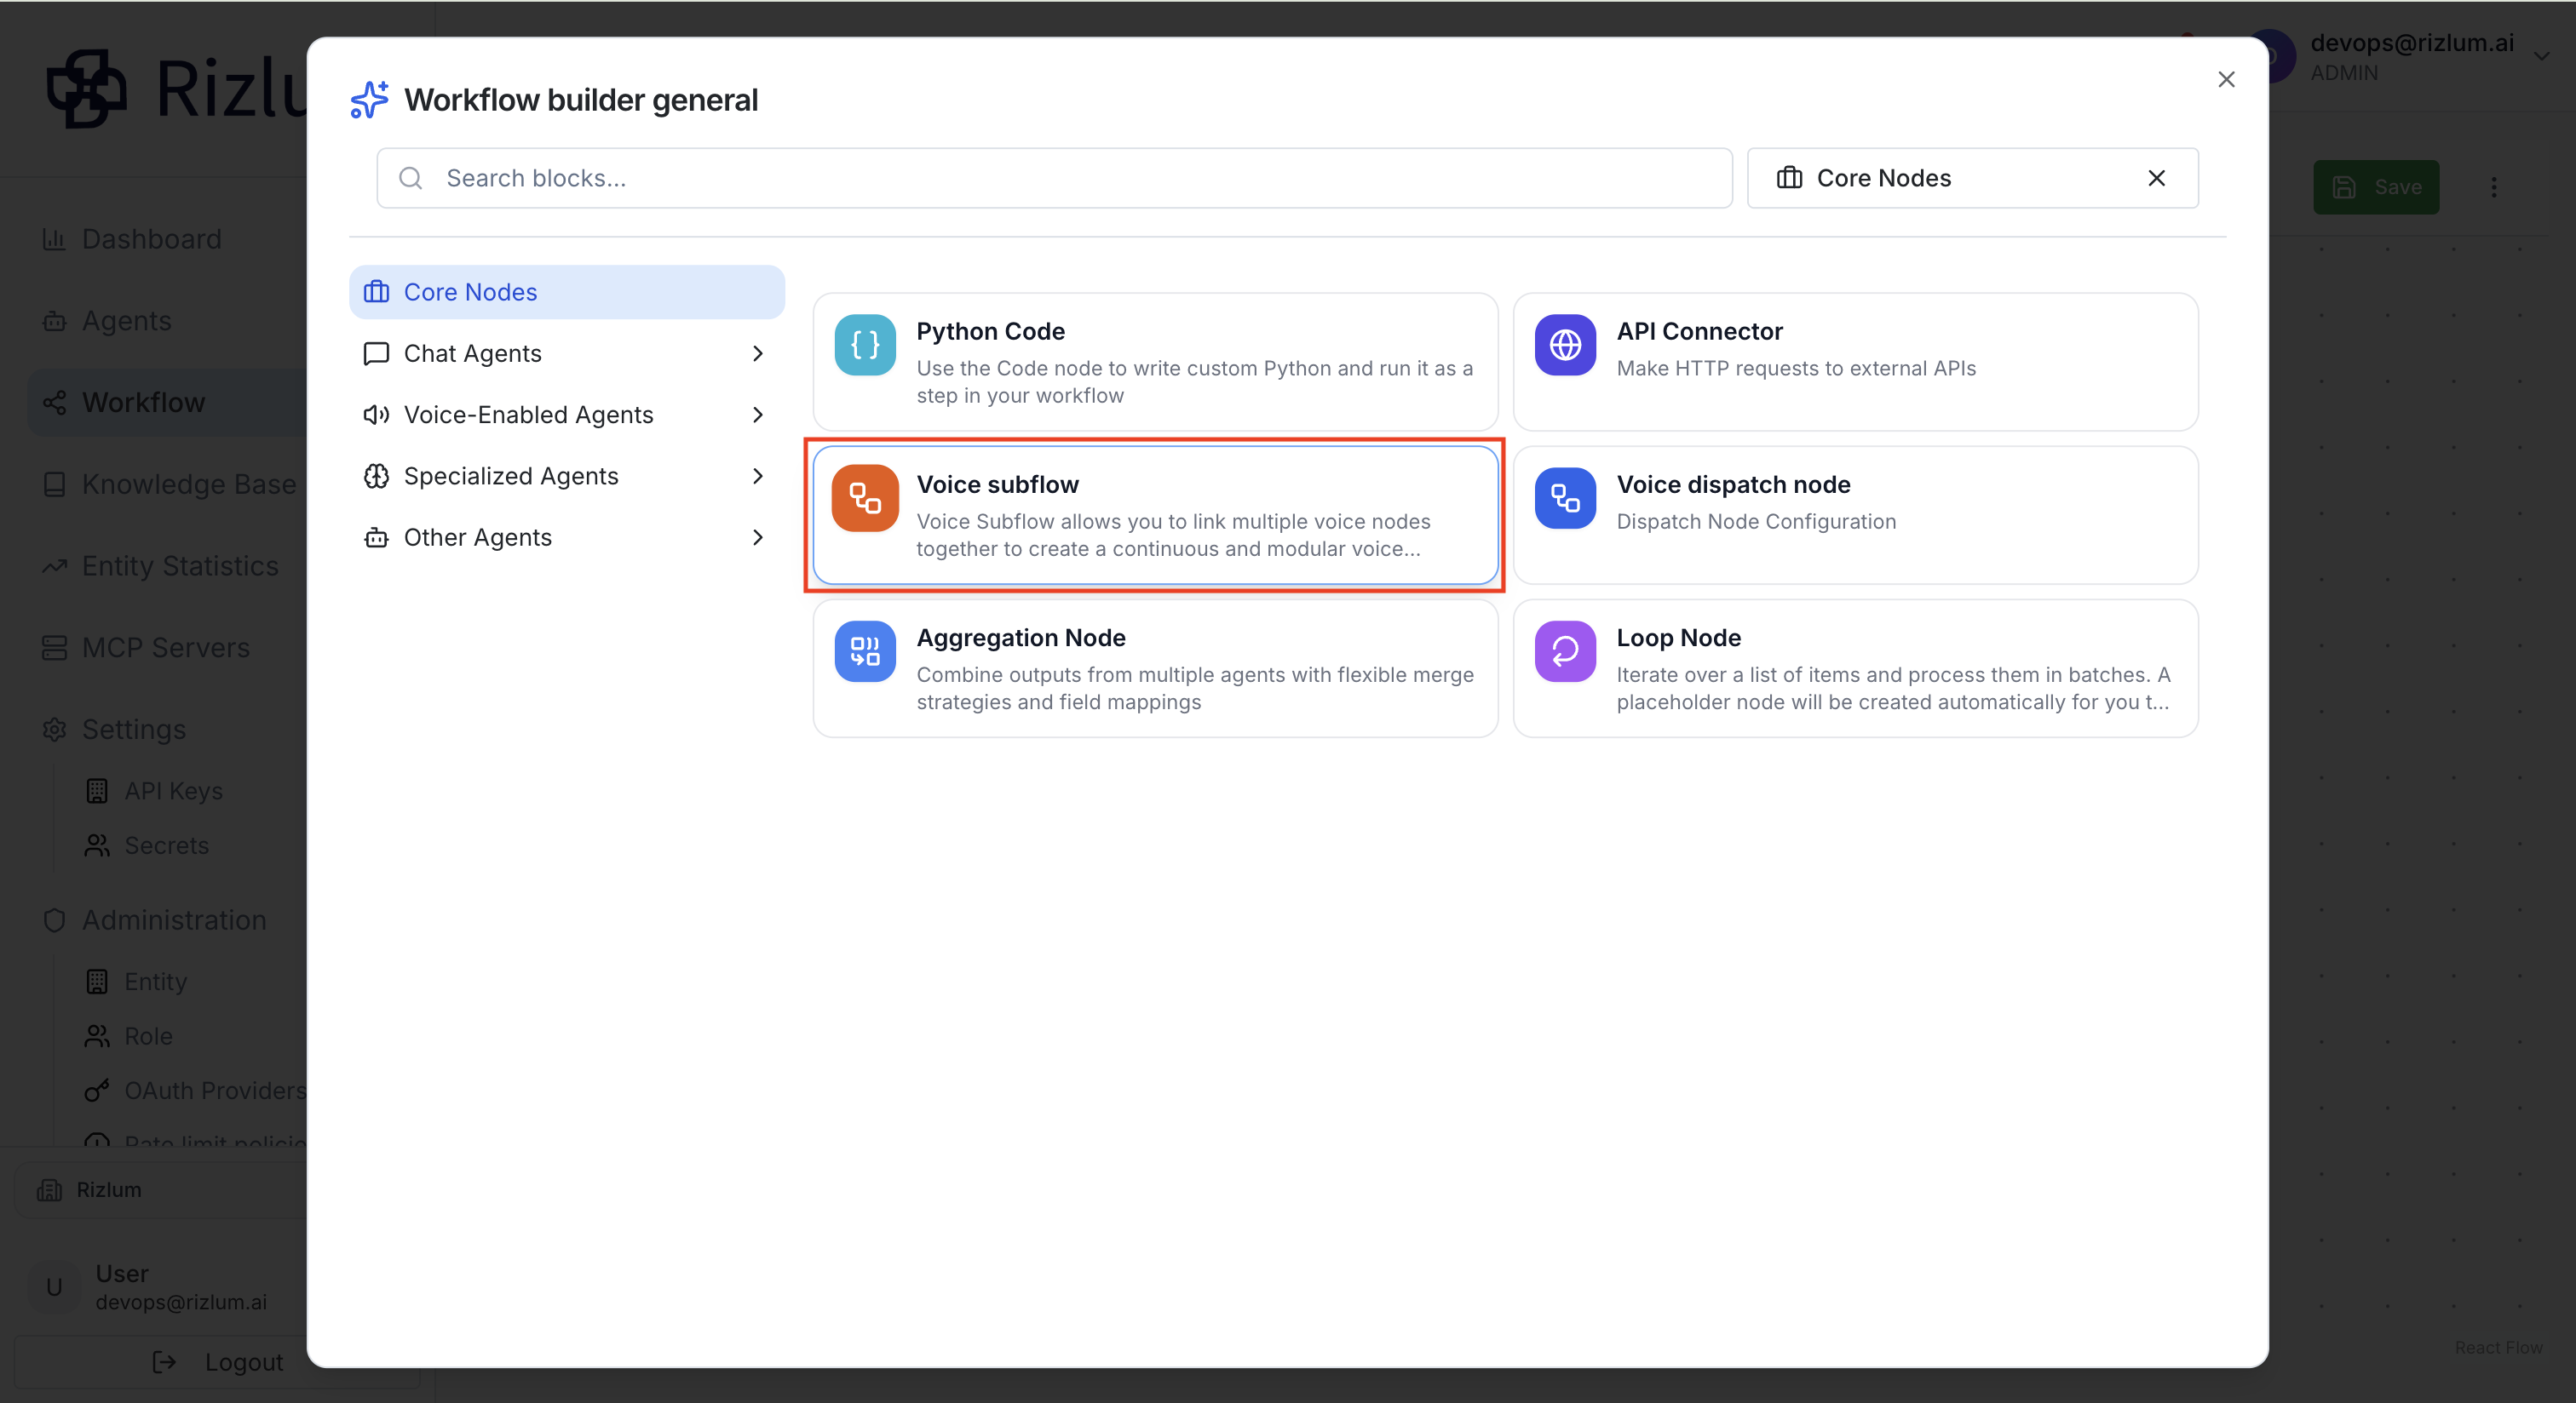Click the Python Code block icon

pyautogui.click(x=865, y=345)
